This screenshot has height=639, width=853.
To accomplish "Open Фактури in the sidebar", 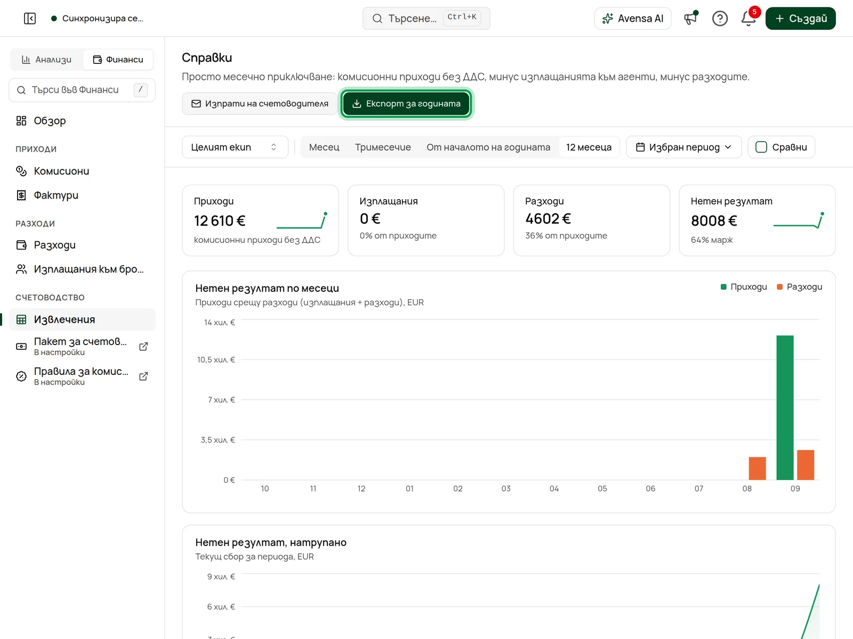I will pyautogui.click(x=82, y=195).
